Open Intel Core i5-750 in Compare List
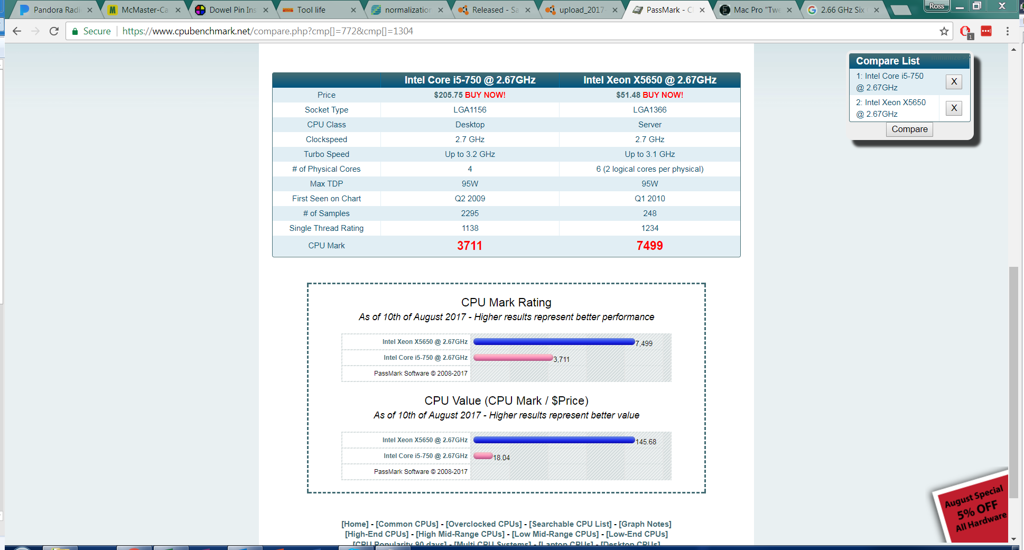Image resolution: width=1024 pixels, height=550 pixels. (890, 82)
